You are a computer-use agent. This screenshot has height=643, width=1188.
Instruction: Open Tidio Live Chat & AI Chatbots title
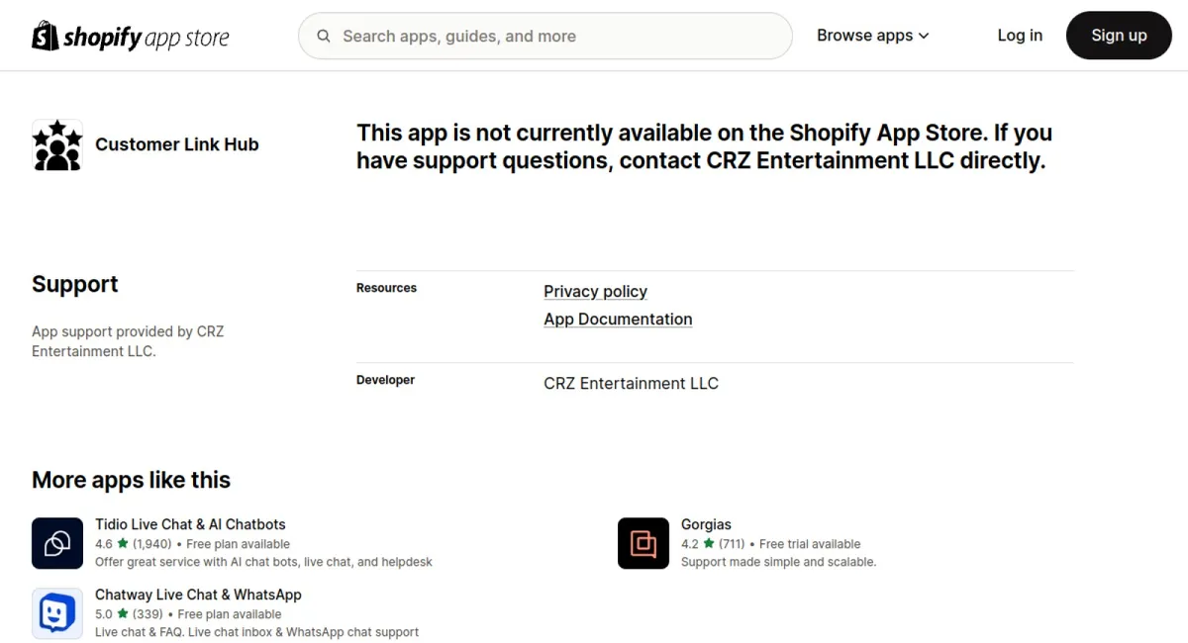tap(190, 524)
